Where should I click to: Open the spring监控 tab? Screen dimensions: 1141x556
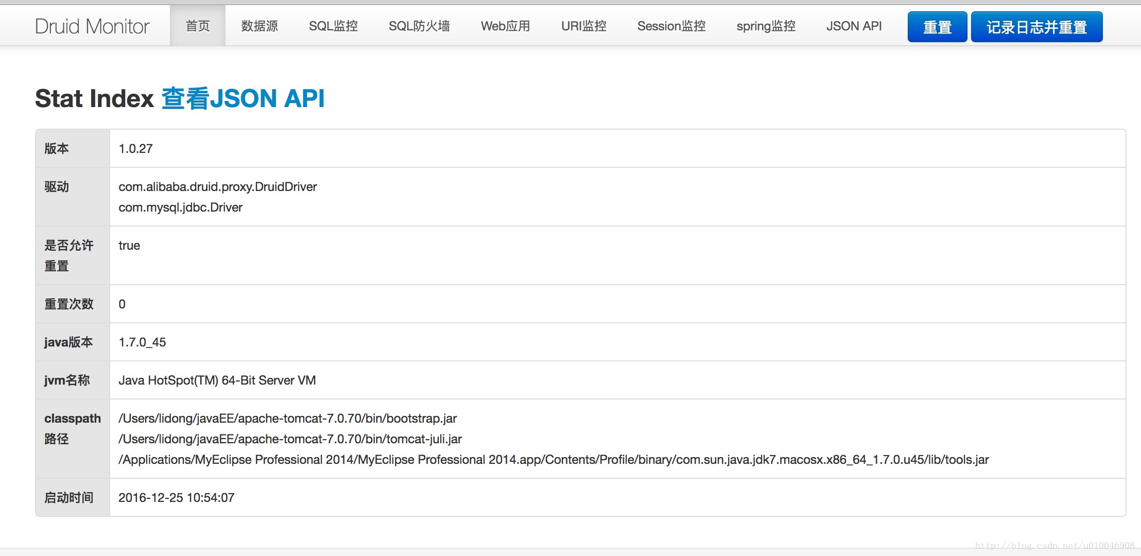coord(766,26)
